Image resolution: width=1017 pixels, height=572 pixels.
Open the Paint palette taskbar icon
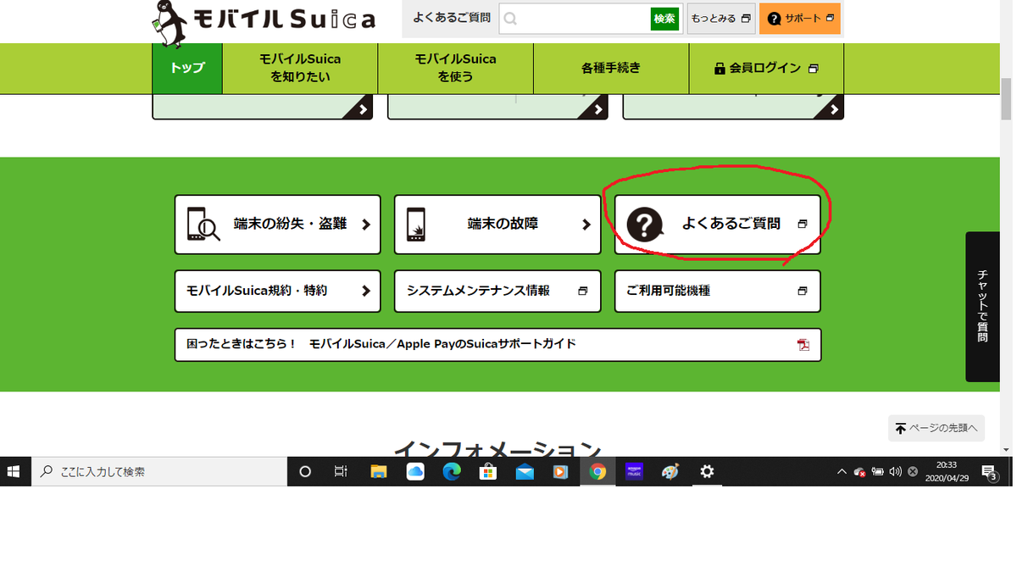click(670, 472)
